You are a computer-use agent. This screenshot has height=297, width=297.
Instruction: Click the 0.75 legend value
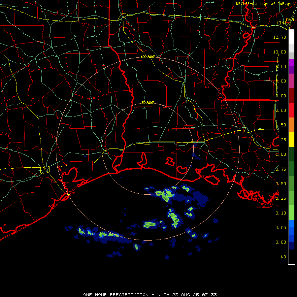[281, 169]
